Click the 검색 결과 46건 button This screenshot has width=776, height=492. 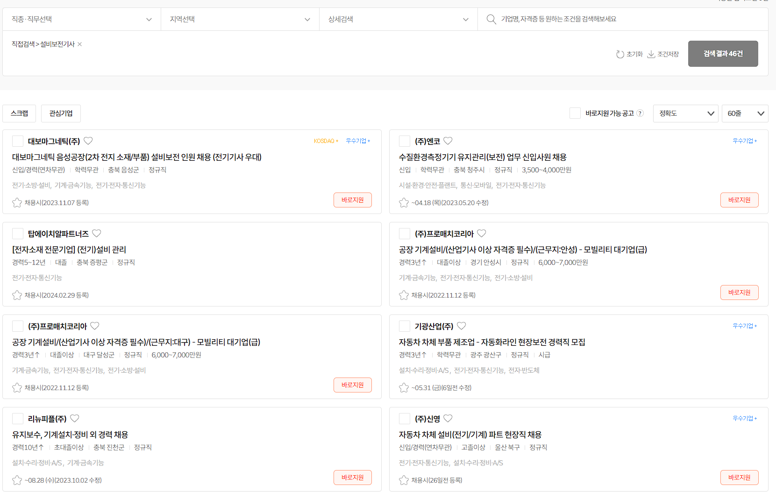pyautogui.click(x=723, y=53)
